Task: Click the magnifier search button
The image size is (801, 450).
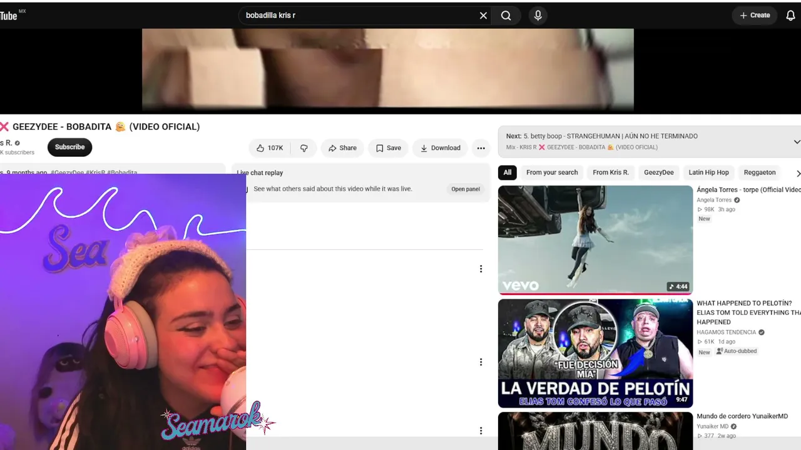Action: coord(506,16)
